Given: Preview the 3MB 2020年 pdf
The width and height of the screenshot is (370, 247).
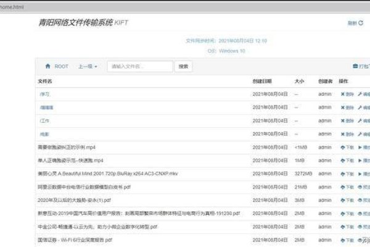Looking at the screenshot, I should (360, 200).
